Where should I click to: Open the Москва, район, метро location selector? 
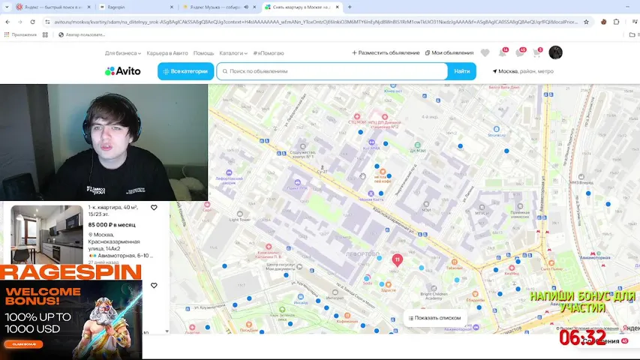[x=523, y=71]
